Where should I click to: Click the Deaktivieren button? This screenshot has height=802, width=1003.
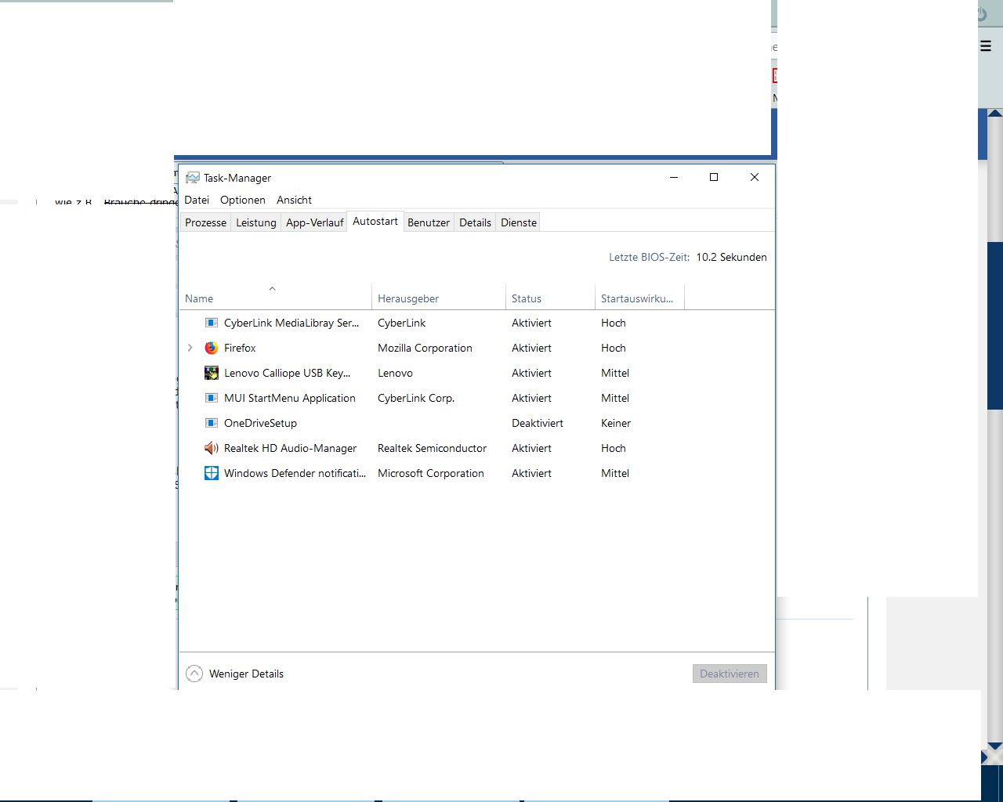[x=730, y=674]
